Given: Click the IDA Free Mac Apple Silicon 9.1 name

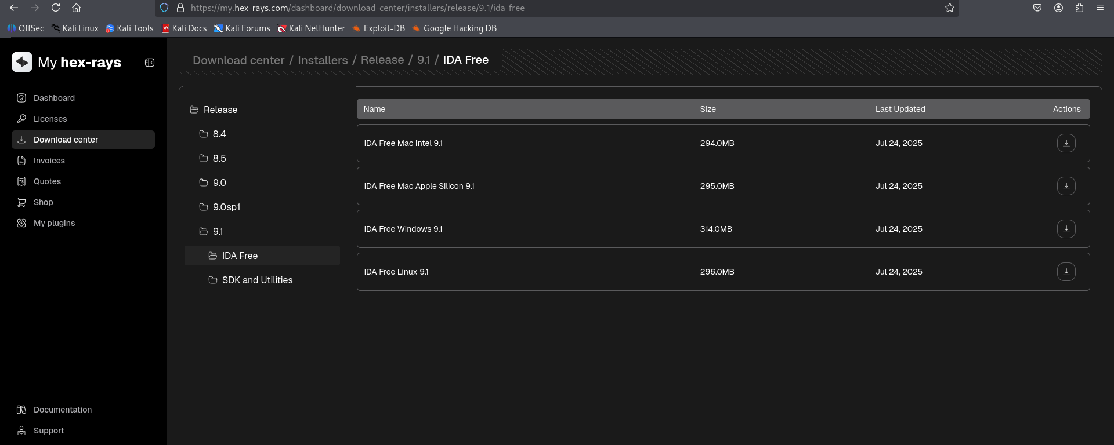Looking at the screenshot, I should pos(419,186).
